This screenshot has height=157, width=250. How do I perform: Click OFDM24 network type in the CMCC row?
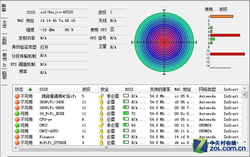205,125
